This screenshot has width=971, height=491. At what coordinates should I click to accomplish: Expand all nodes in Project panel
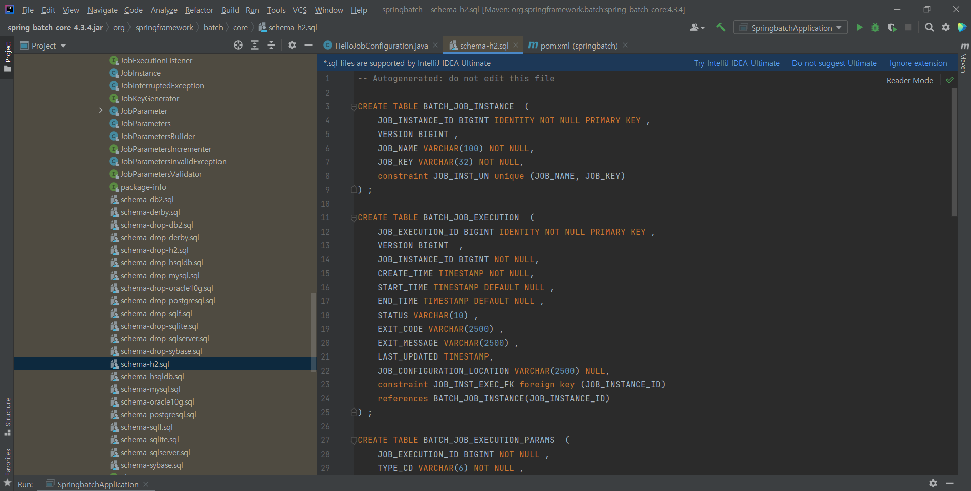(x=255, y=46)
